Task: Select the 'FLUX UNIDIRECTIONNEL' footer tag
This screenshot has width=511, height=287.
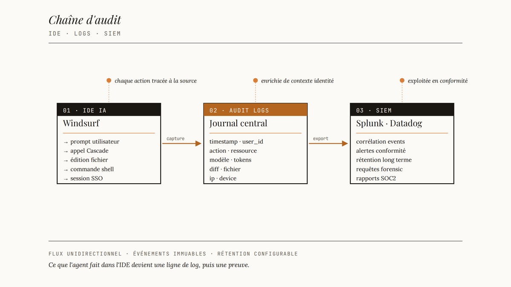Action: (85, 254)
